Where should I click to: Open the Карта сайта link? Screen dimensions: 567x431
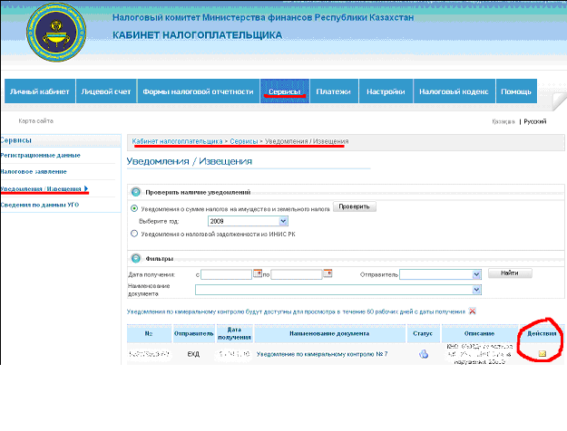tap(35, 121)
